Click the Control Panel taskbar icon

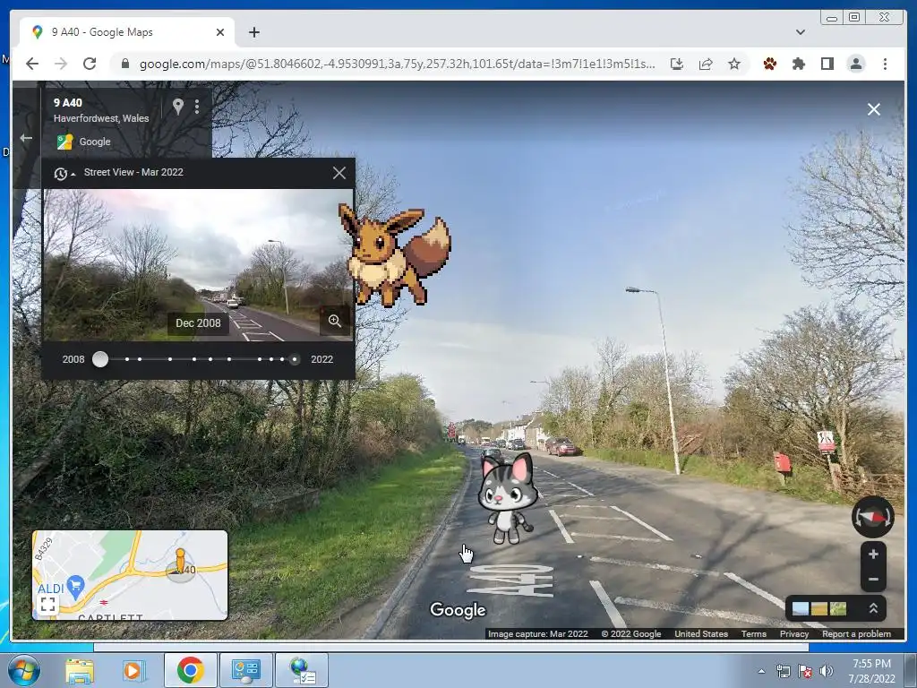tap(246, 670)
